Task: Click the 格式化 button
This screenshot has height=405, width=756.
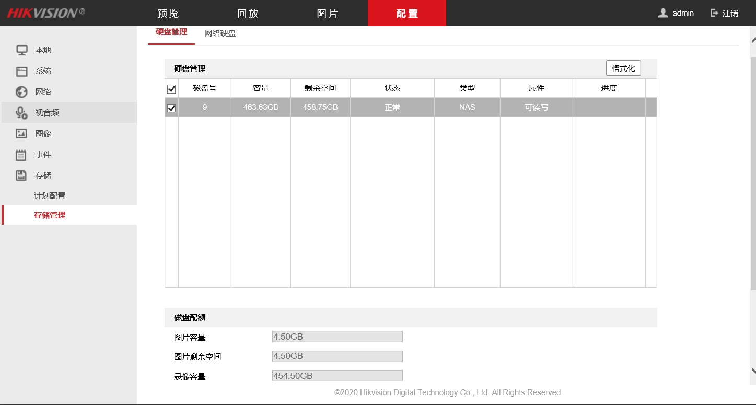Action: click(623, 68)
